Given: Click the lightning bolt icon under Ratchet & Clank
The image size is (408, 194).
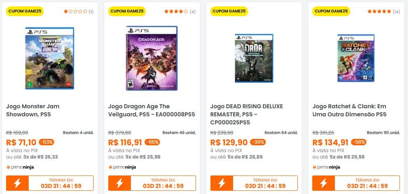Looking at the screenshot, I should coord(324,183).
